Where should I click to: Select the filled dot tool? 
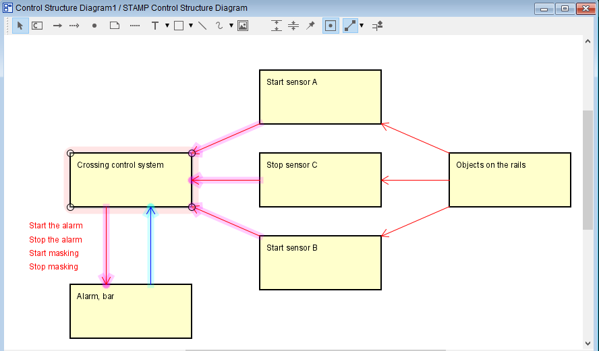click(94, 26)
